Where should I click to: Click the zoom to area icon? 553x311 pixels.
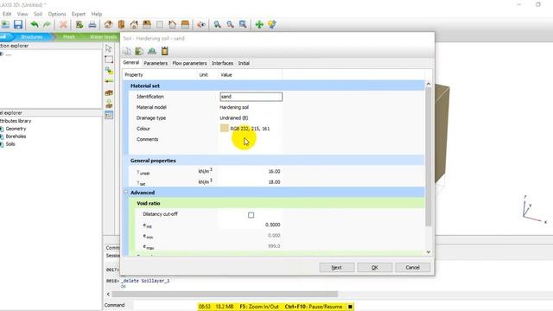pyautogui.click(x=243, y=24)
